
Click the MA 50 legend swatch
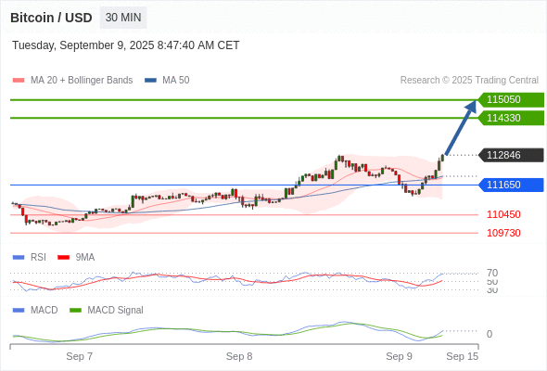pyautogui.click(x=150, y=81)
